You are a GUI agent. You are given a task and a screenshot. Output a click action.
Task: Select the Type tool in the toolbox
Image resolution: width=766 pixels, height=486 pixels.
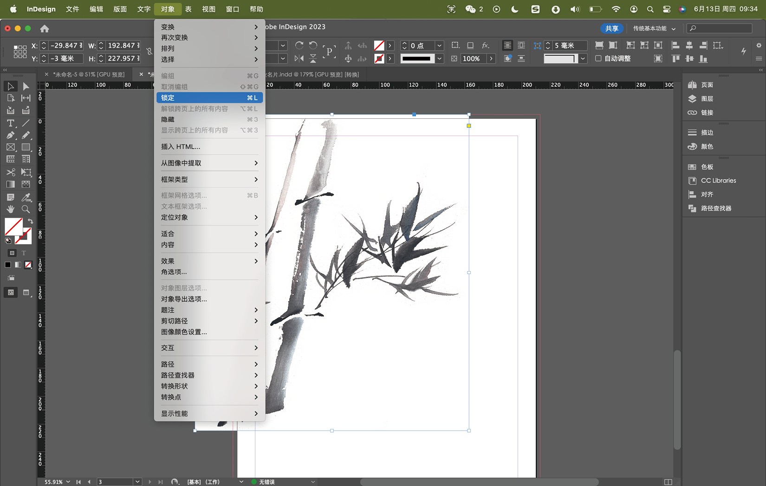10,123
